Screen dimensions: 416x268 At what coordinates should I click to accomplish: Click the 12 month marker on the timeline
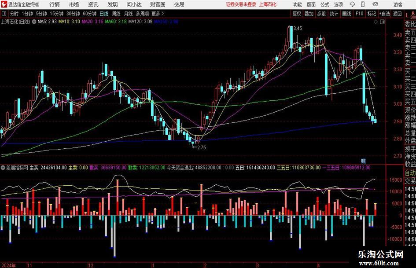91,265
